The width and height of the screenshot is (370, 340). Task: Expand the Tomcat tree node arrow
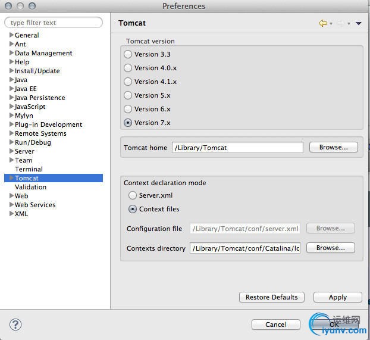11,178
